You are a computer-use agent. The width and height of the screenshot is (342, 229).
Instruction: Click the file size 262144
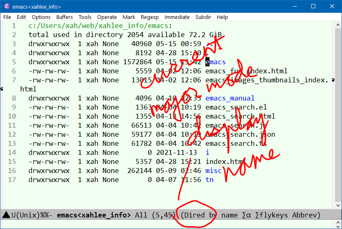pos(140,171)
